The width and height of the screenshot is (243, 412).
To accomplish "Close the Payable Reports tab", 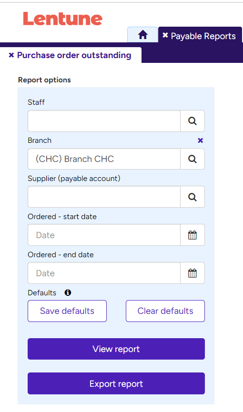I will (x=165, y=35).
